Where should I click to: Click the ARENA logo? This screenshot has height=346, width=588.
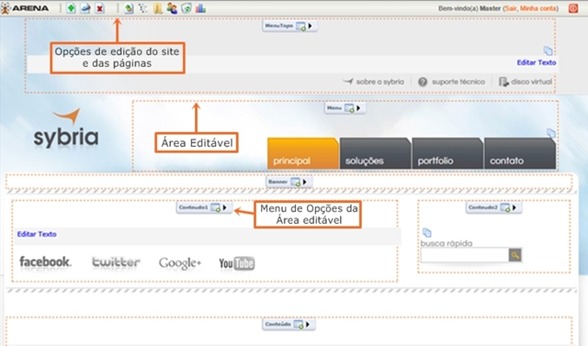point(25,8)
